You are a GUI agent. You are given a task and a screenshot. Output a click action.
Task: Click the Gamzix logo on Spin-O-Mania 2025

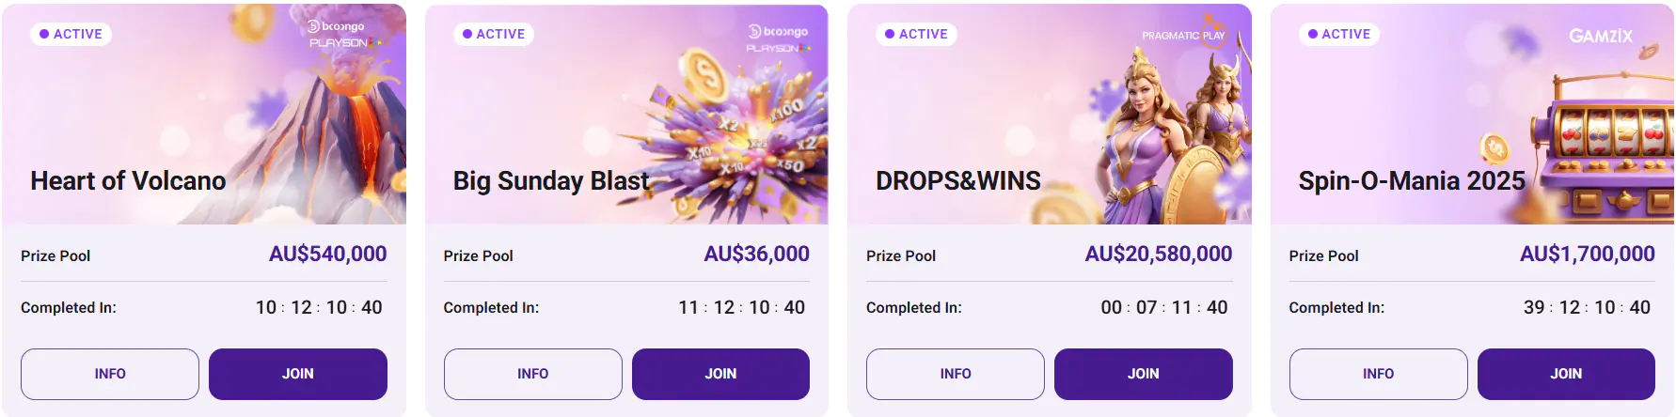(1601, 36)
